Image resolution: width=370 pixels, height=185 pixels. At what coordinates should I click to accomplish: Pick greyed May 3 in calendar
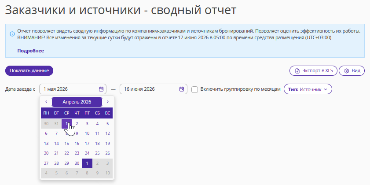coord(108,163)
